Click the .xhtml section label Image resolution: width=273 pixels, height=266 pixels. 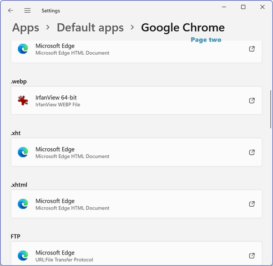(19, 185)
